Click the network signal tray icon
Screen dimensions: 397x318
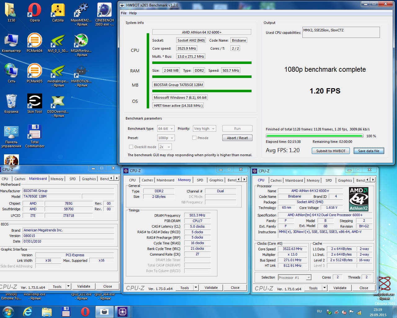coord(359,312)
